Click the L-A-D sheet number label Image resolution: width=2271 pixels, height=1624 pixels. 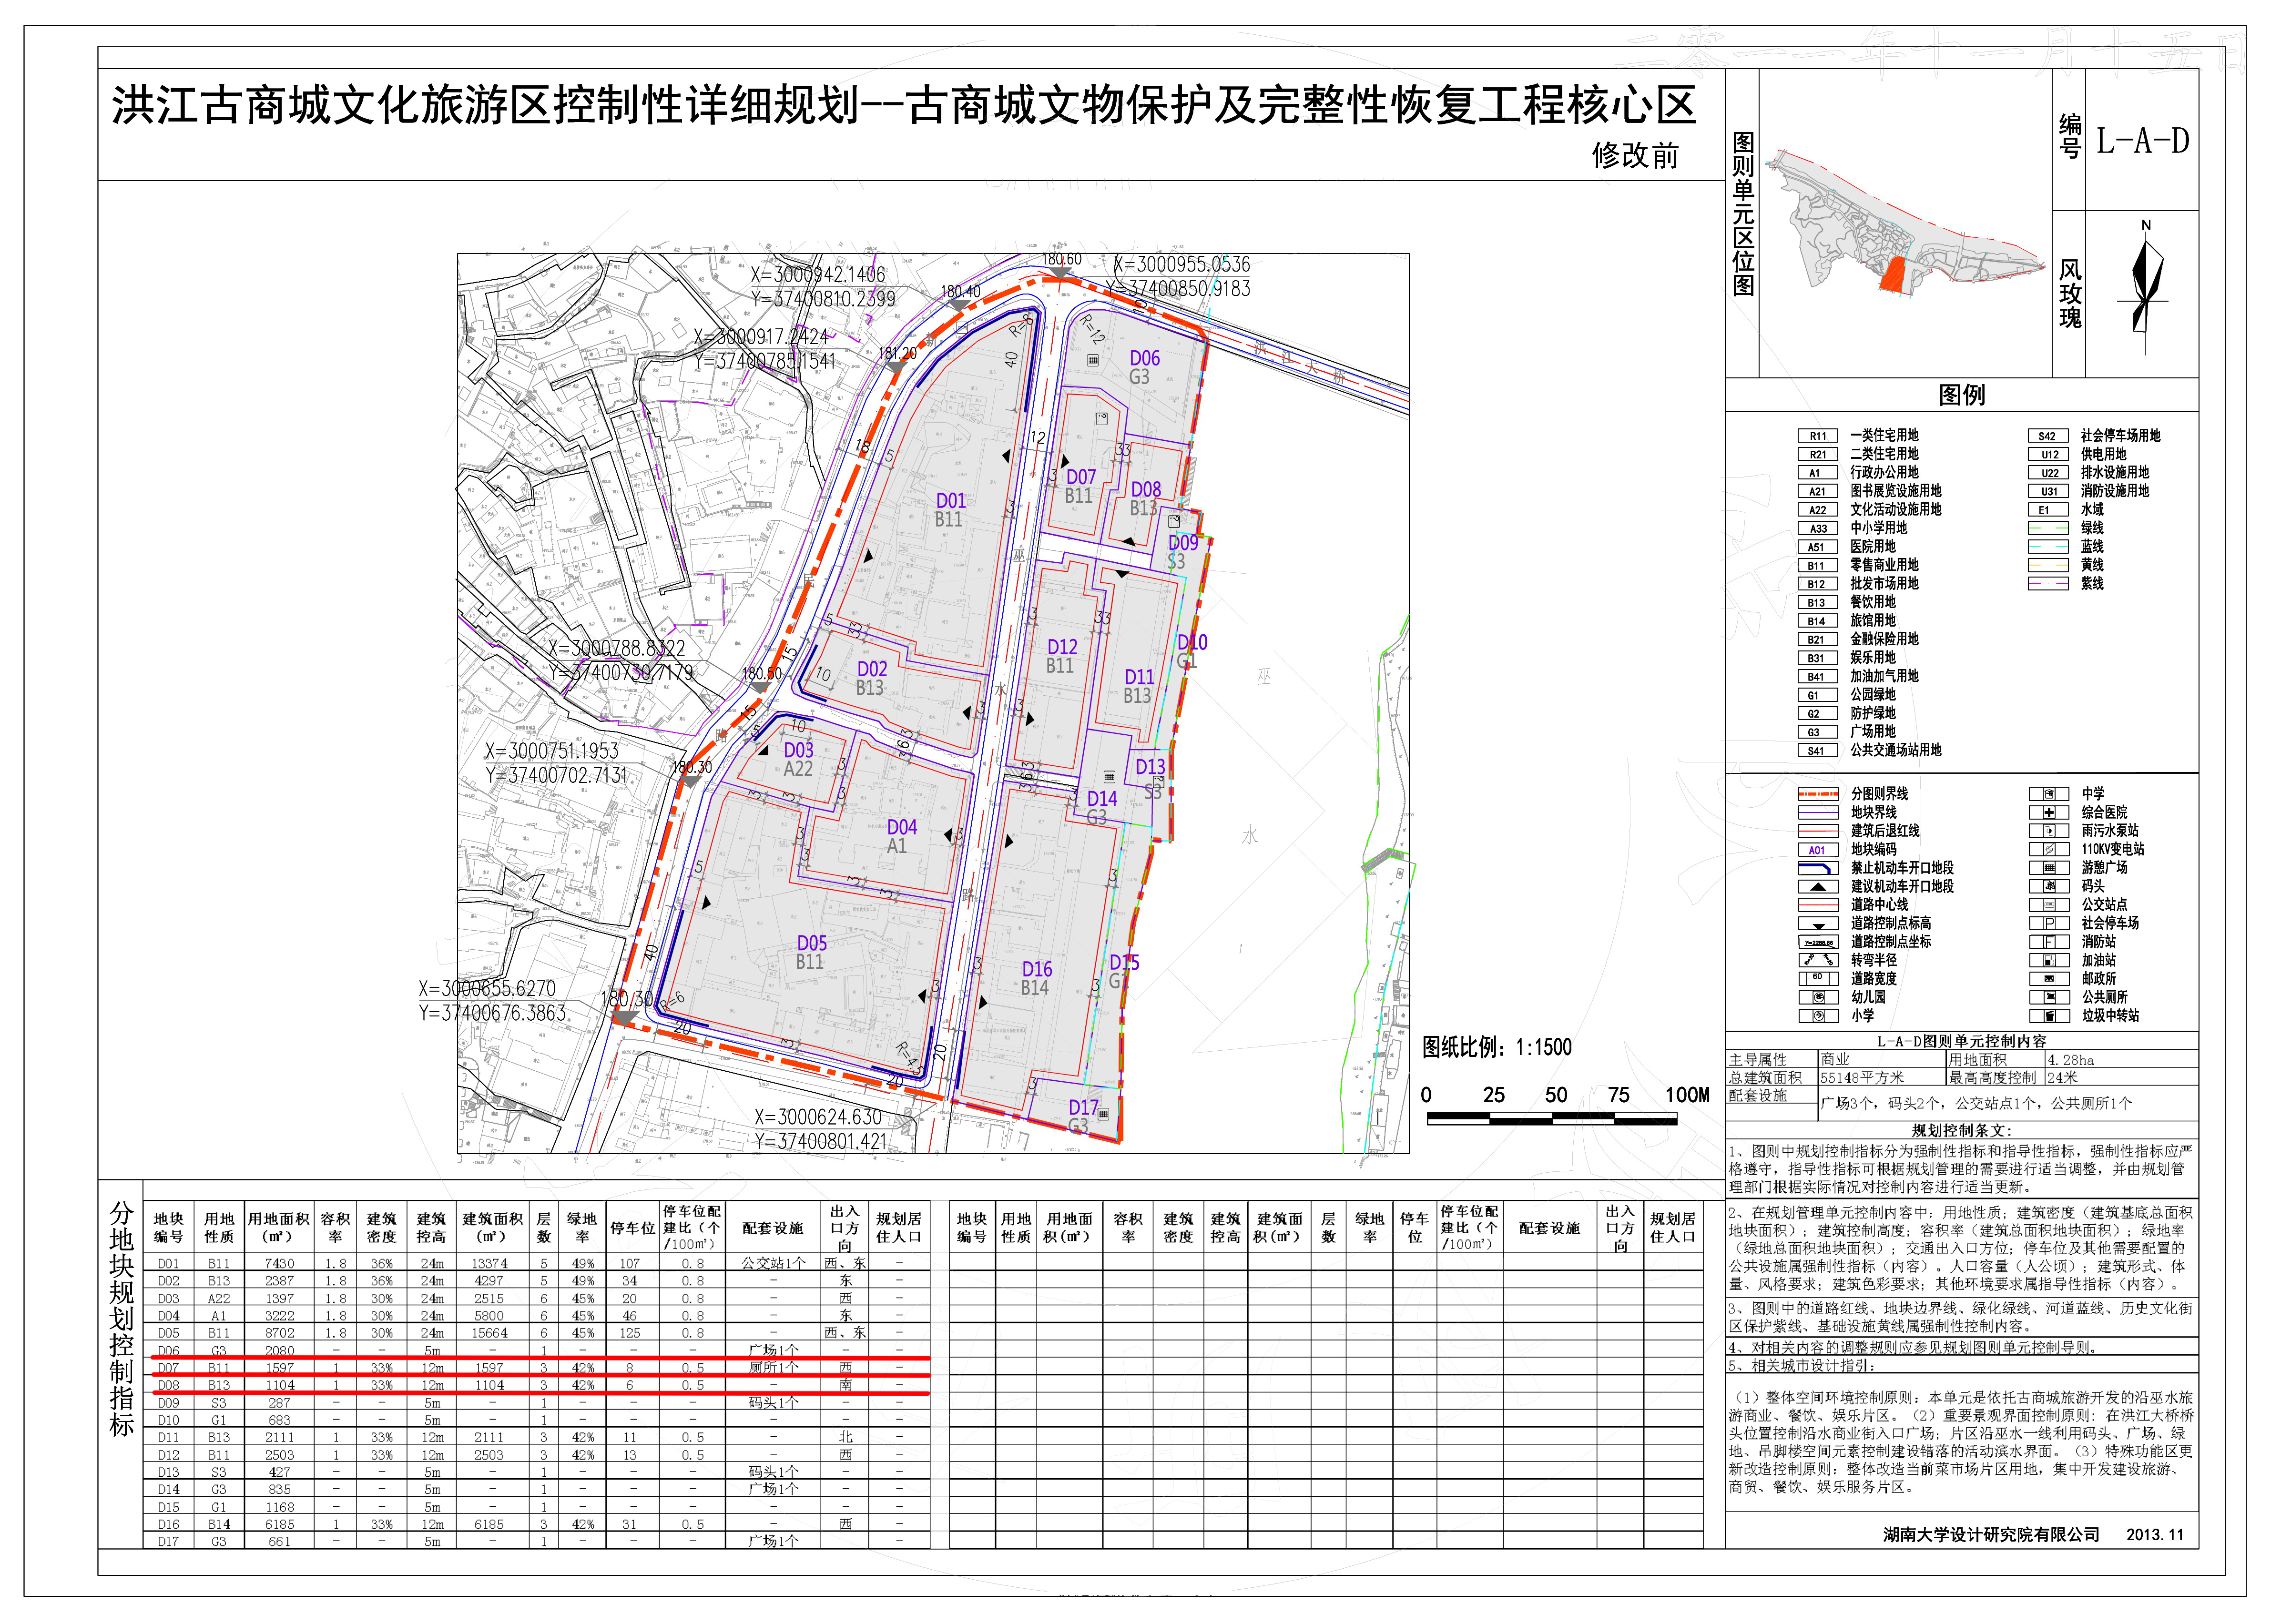2142,141
